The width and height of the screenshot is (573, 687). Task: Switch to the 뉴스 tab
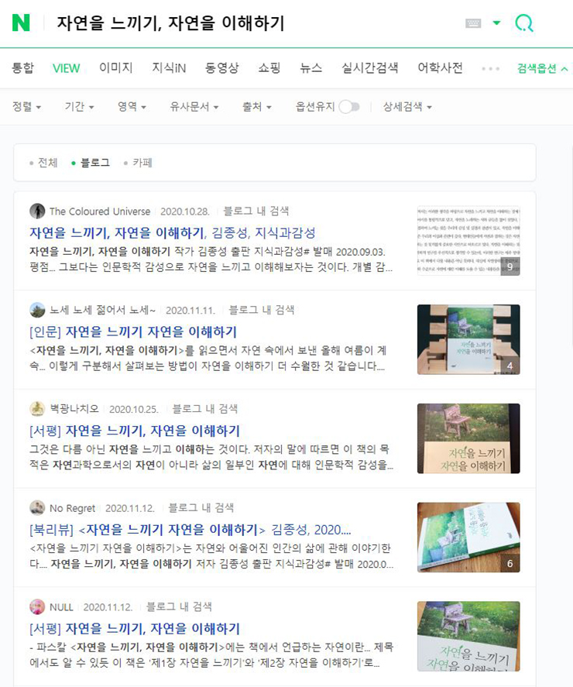point(311,68)
